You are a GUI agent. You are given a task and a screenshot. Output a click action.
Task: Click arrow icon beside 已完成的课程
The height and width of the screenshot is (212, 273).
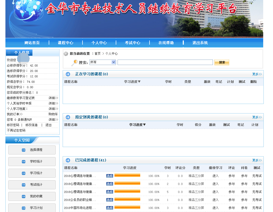[68, 160]
